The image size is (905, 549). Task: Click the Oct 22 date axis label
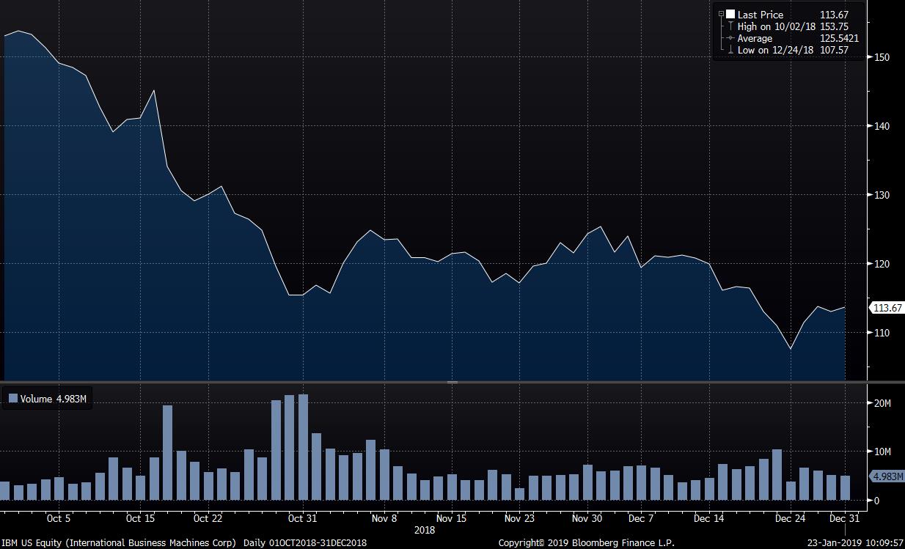click(208, 518)
